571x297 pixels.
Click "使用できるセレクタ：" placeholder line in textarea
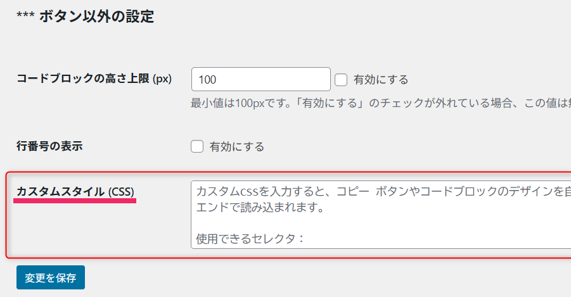(x=251, y=239)
